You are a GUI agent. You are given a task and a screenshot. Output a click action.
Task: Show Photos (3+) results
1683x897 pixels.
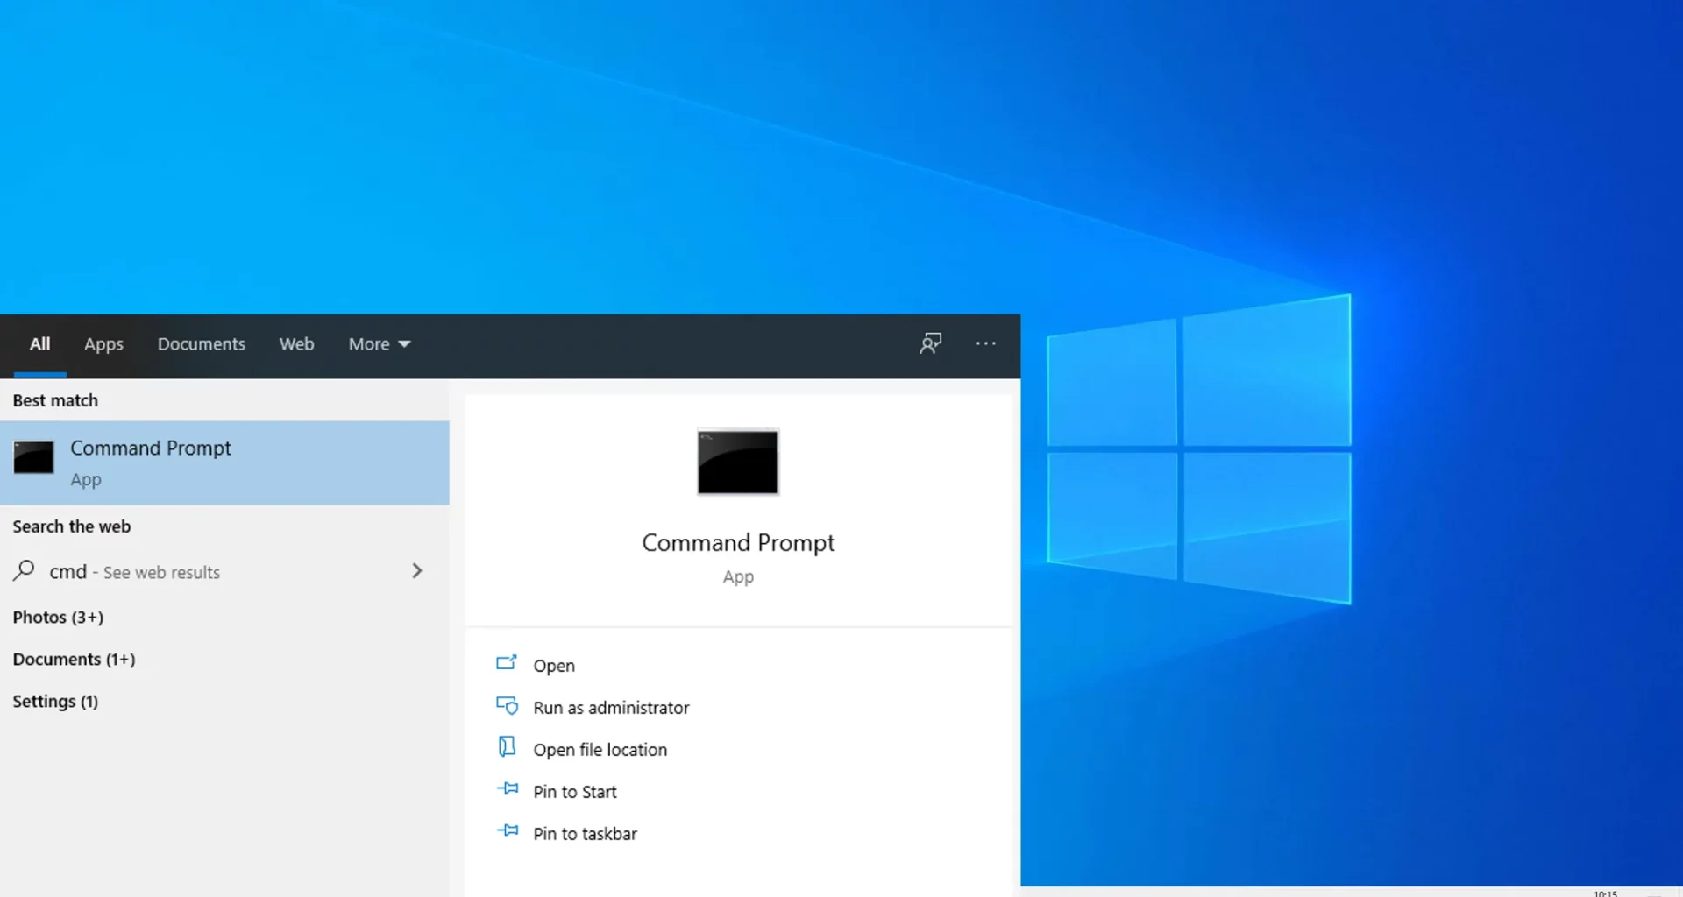click(x=58, y=618)
